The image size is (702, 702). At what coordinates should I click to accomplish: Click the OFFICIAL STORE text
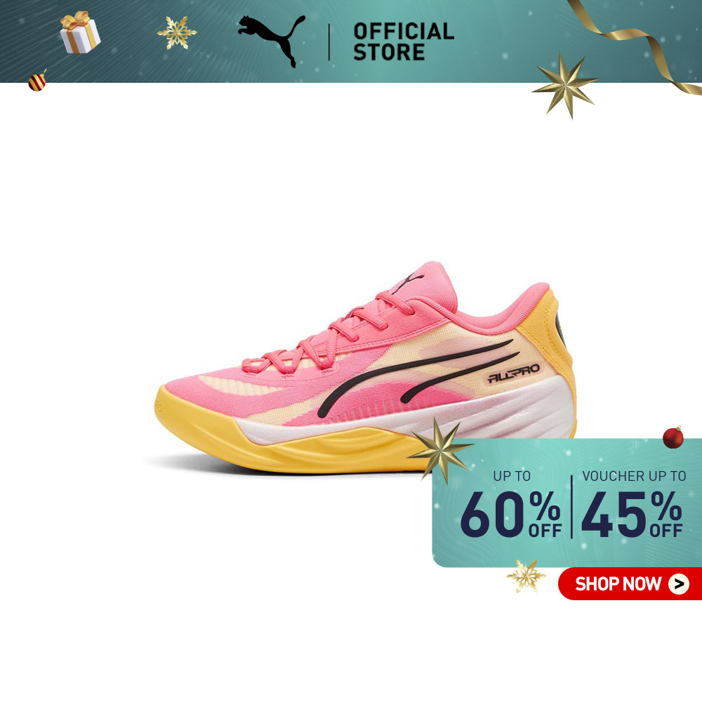click(x=404, y=41)
